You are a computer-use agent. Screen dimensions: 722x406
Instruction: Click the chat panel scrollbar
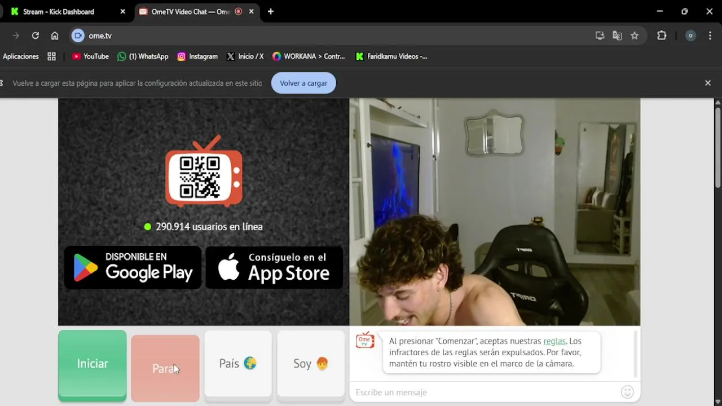(x=636, y=354)
